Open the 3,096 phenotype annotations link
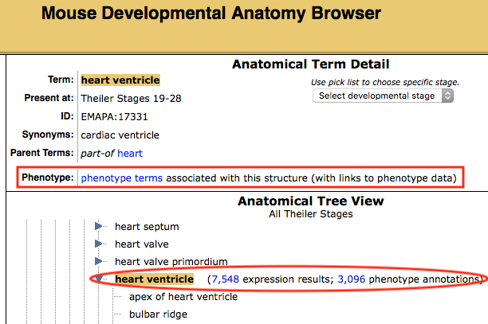This screenshot has height=324, width=488. (352, 279)
